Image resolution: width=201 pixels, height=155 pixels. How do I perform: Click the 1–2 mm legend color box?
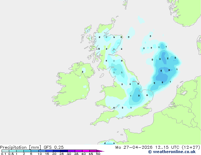pyautogui.click(x=20, y=151)
